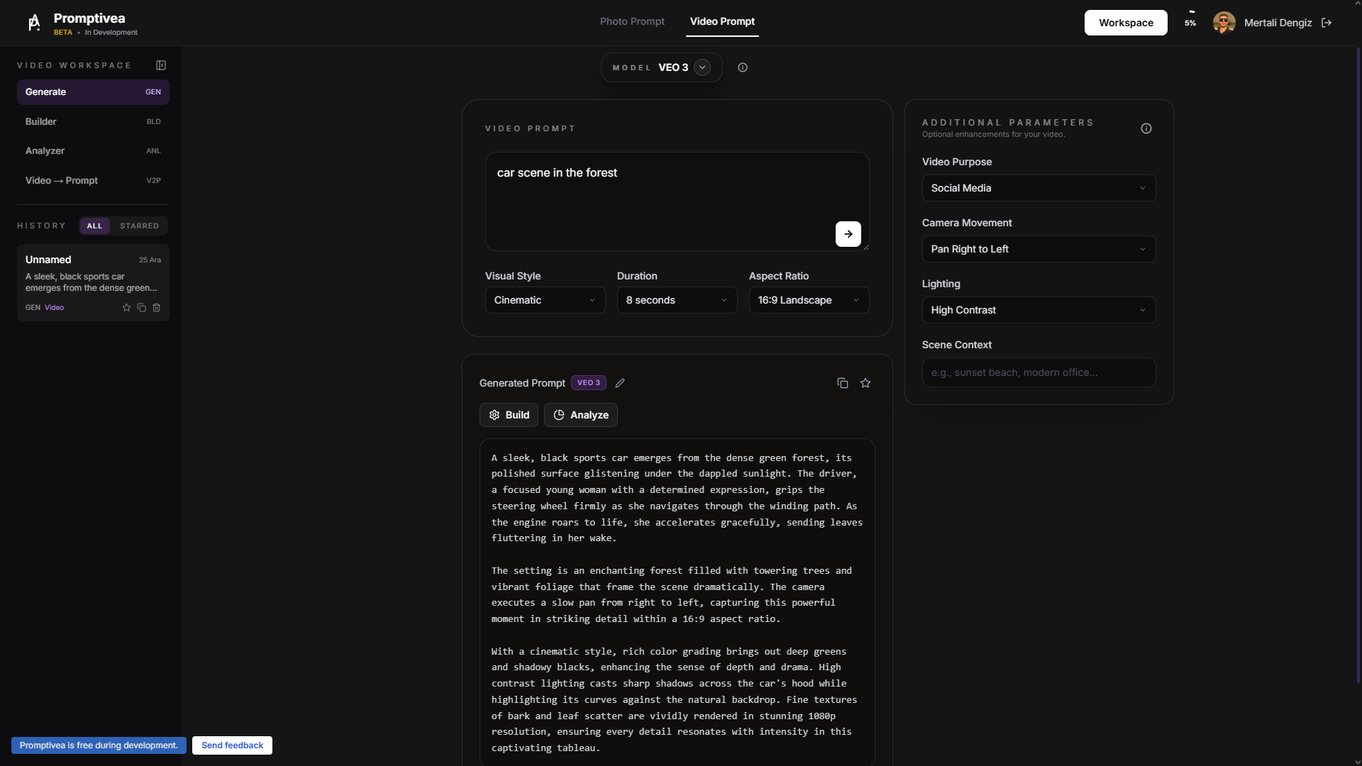Open the Additional Parameters info icon

(1146, 128)
